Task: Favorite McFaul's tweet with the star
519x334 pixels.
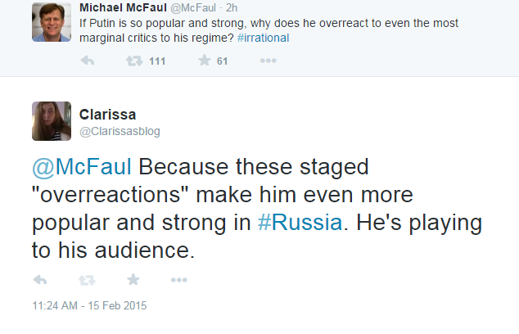Action: pos(204,61)
